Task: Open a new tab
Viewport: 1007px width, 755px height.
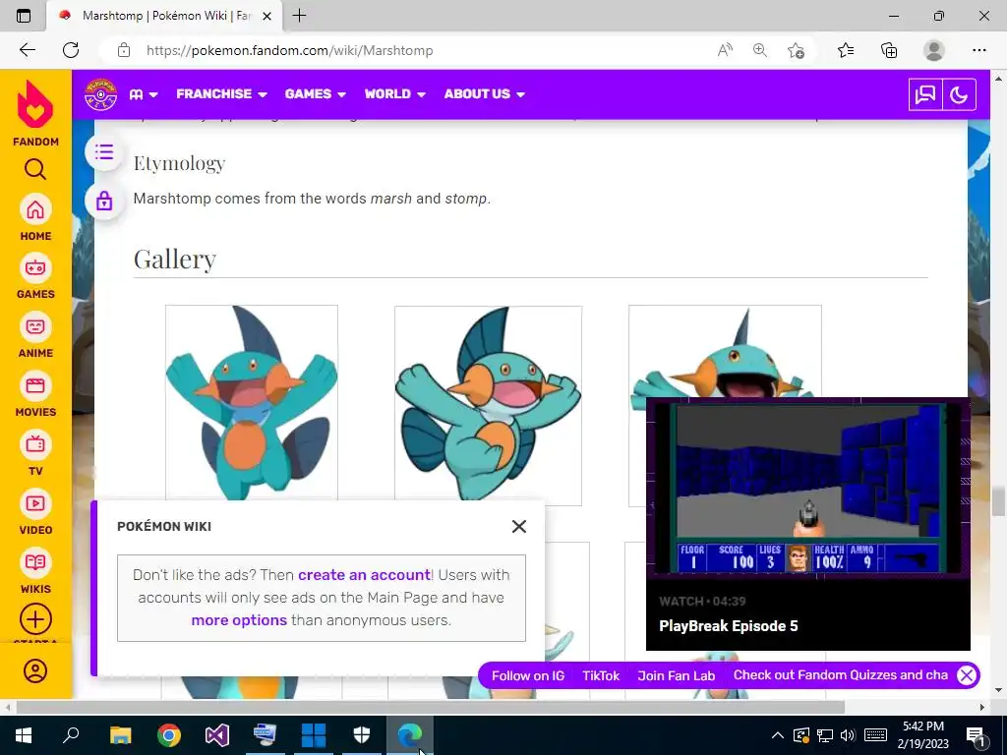Action: tap(299, 16)
